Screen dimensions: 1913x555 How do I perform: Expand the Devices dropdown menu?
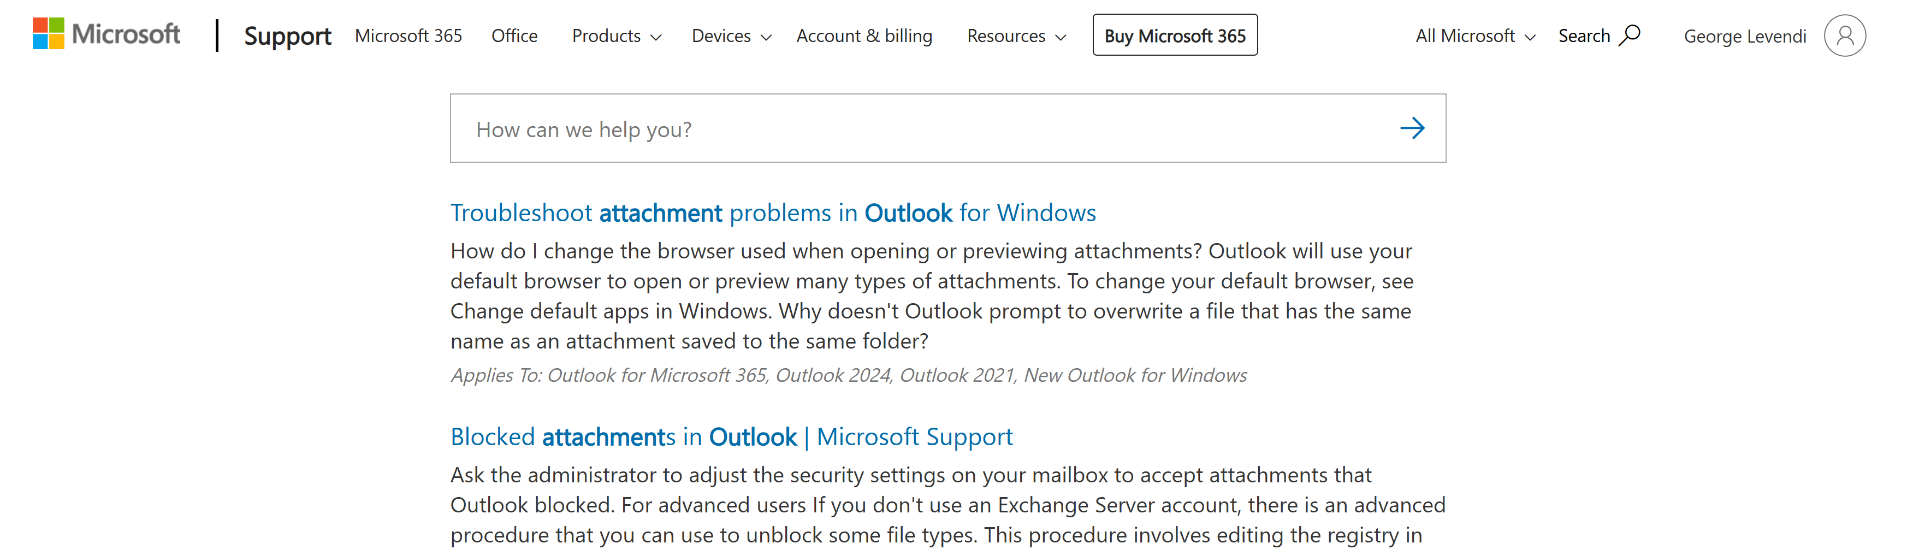[x=731, y=36]
